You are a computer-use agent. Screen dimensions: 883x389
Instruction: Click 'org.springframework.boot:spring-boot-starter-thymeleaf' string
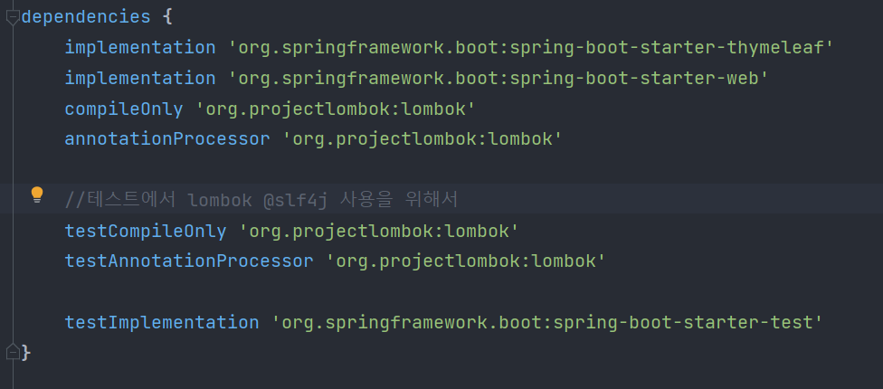click(x=530, y=47)
